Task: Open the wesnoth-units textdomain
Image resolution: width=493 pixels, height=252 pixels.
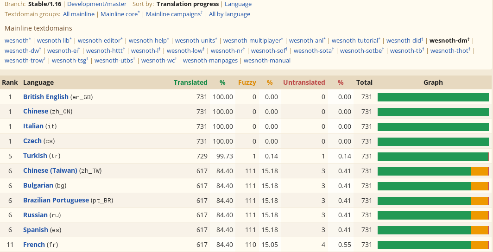Action: pos(196,41)
